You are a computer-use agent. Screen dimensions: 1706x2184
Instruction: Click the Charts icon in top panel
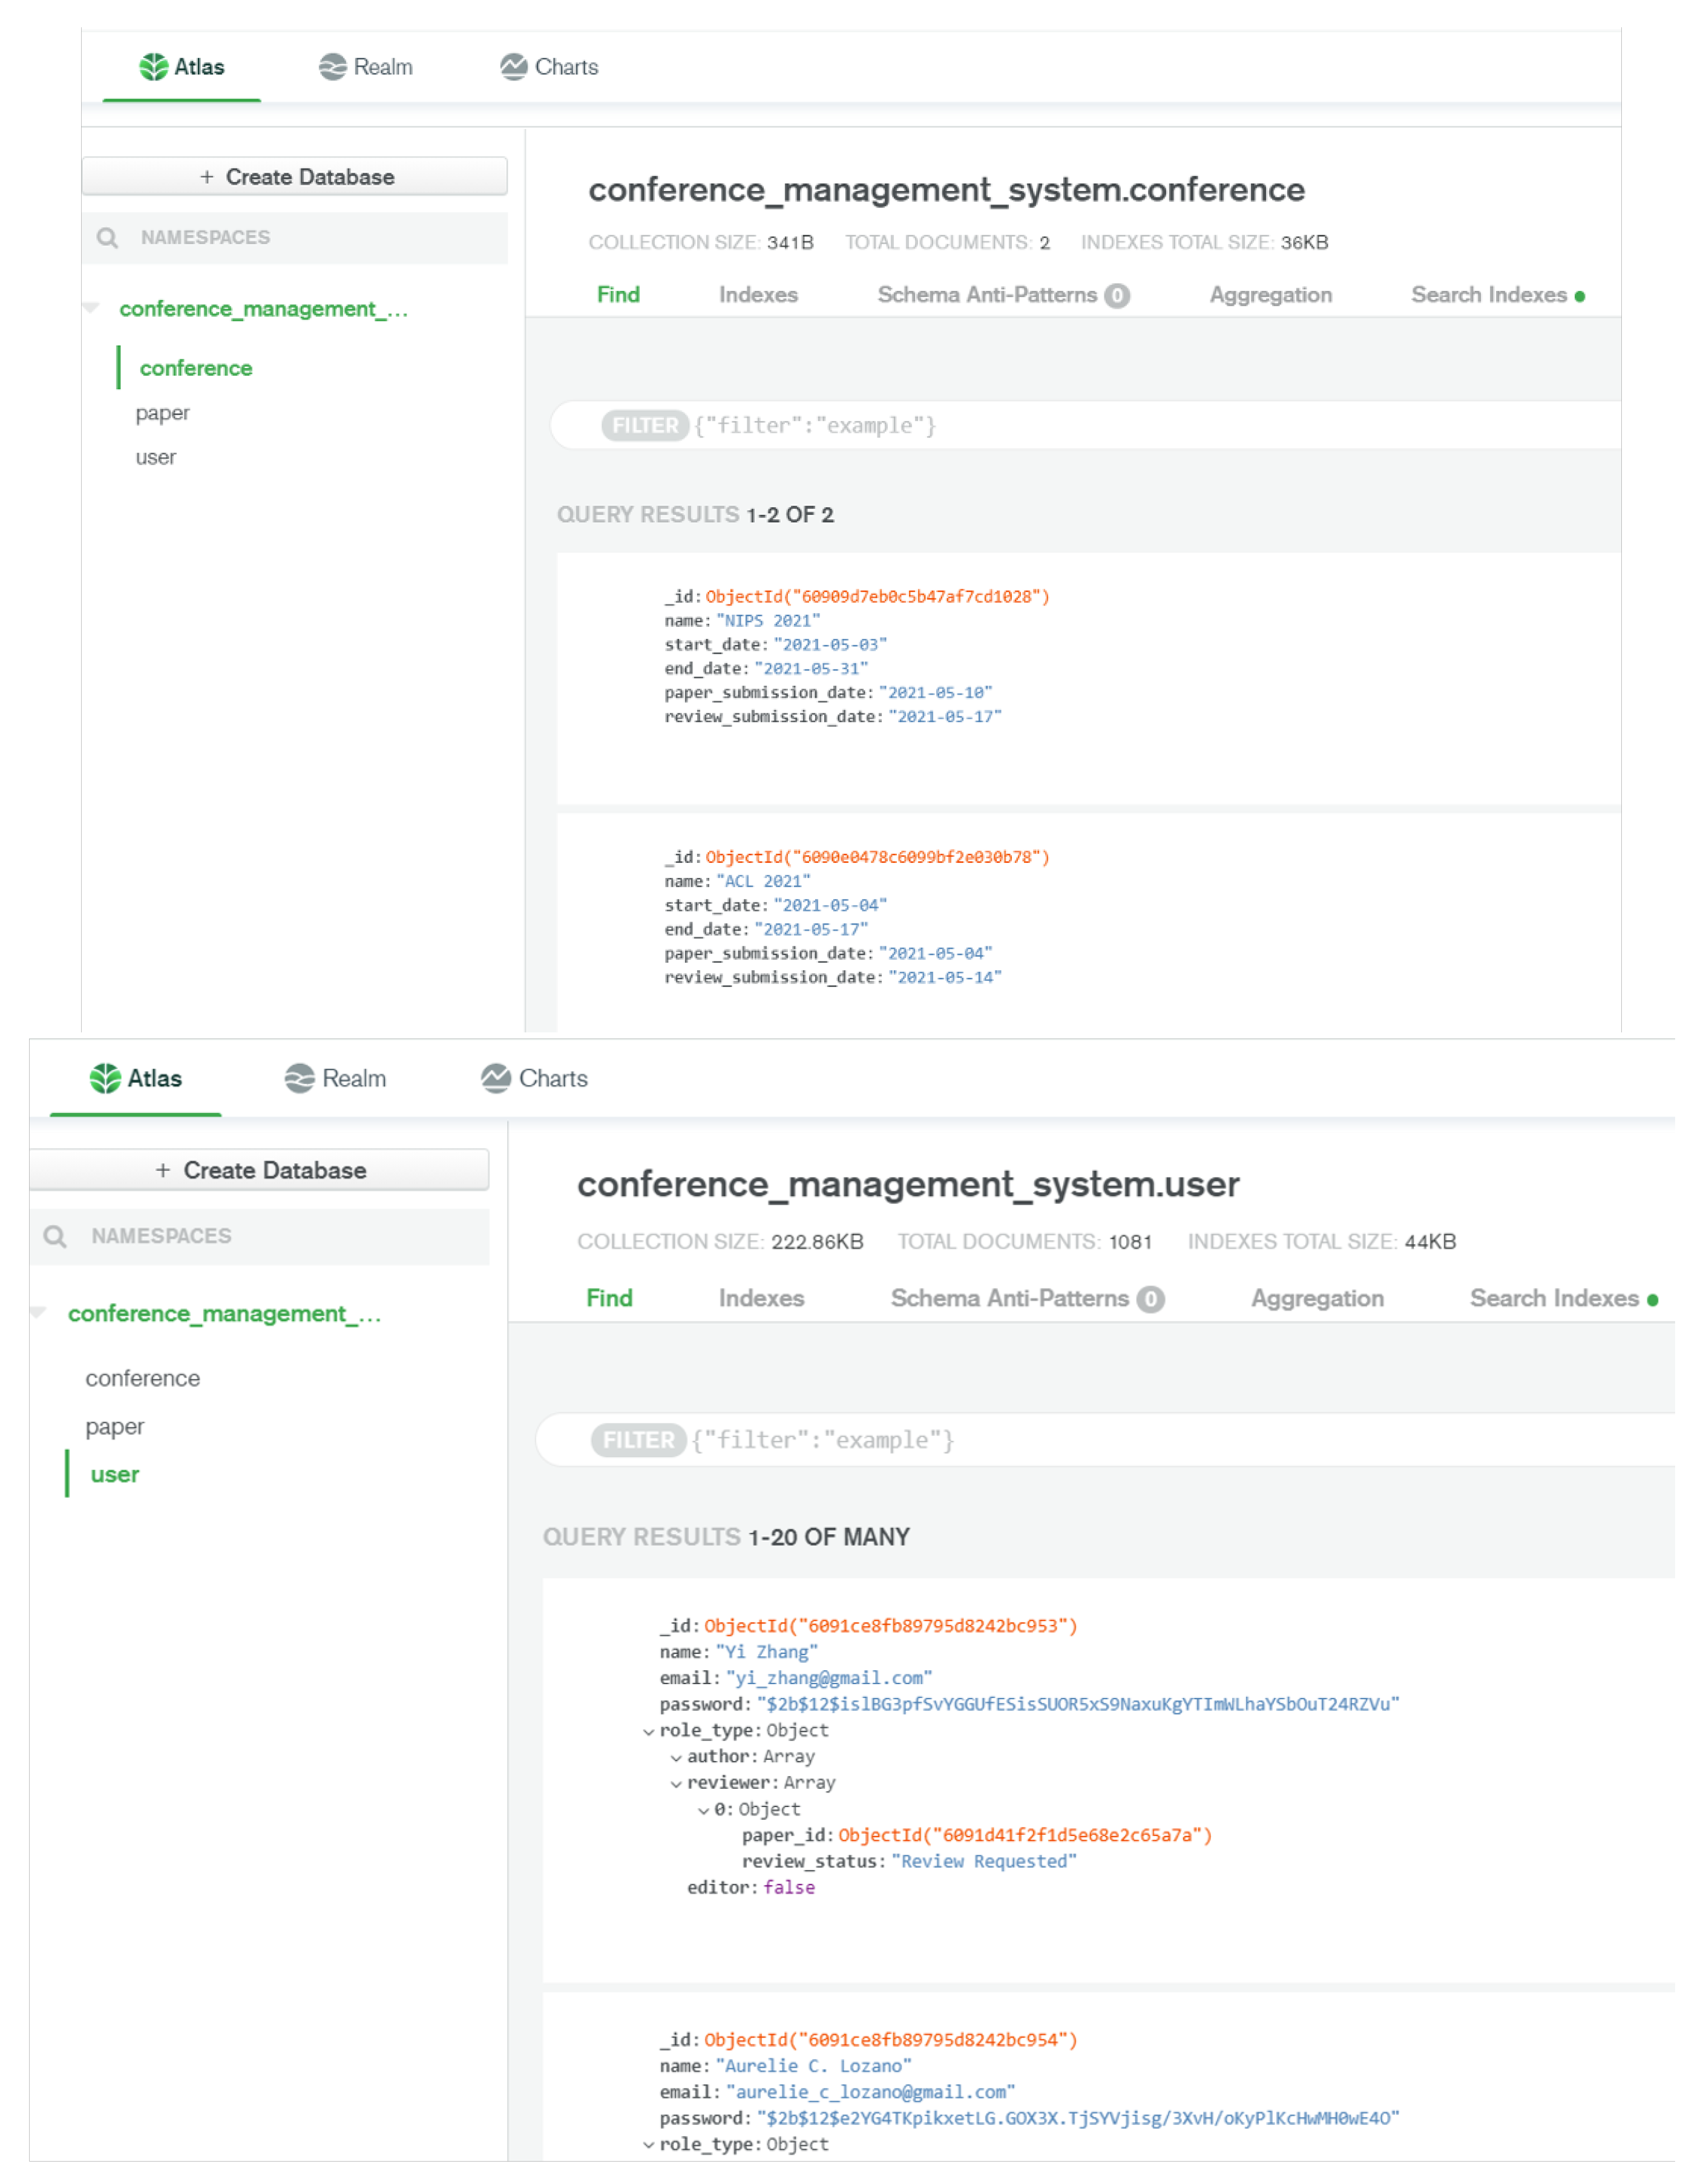tap(513, 67)
